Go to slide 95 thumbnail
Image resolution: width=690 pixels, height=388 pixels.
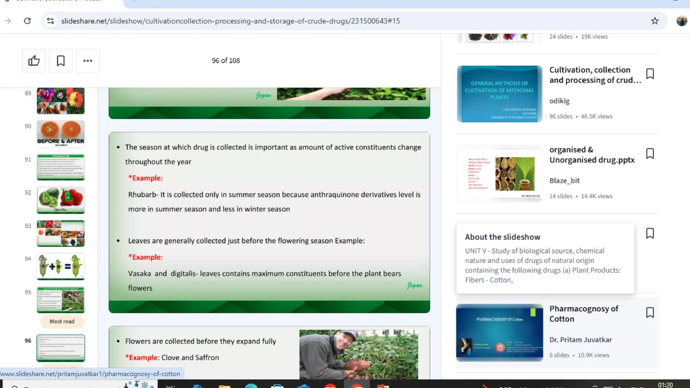tap(61, 300)
